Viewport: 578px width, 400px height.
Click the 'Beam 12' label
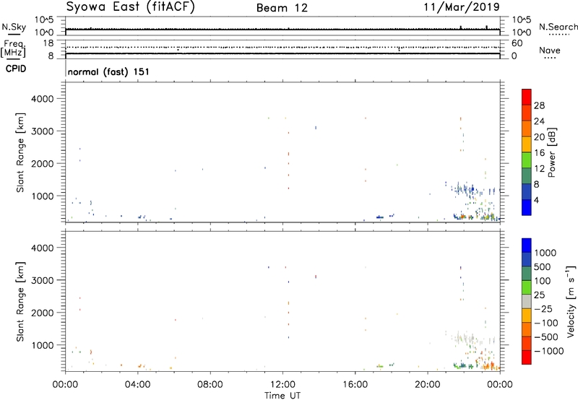pyautogui.click(x=282, y=8)
